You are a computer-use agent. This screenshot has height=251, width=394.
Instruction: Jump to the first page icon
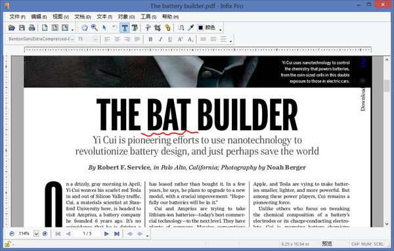(58, 234)
